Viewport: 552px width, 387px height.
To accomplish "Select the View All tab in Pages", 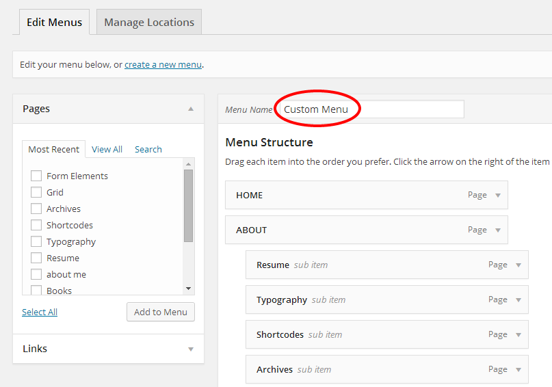I will click(x=107, y=149).
